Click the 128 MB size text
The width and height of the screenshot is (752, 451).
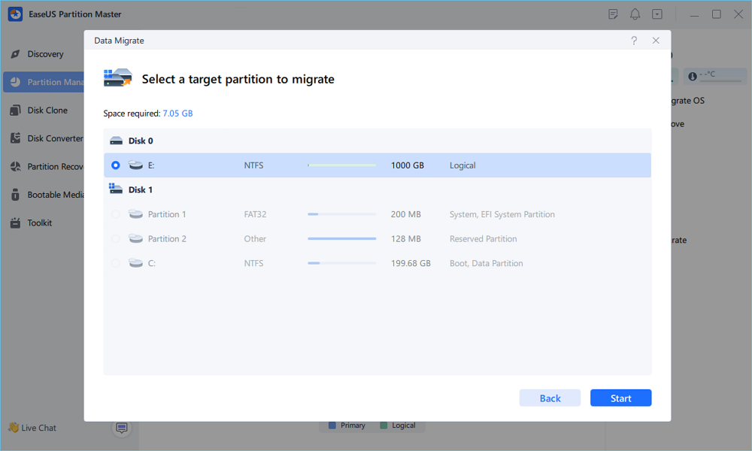(x=406, y=239)
